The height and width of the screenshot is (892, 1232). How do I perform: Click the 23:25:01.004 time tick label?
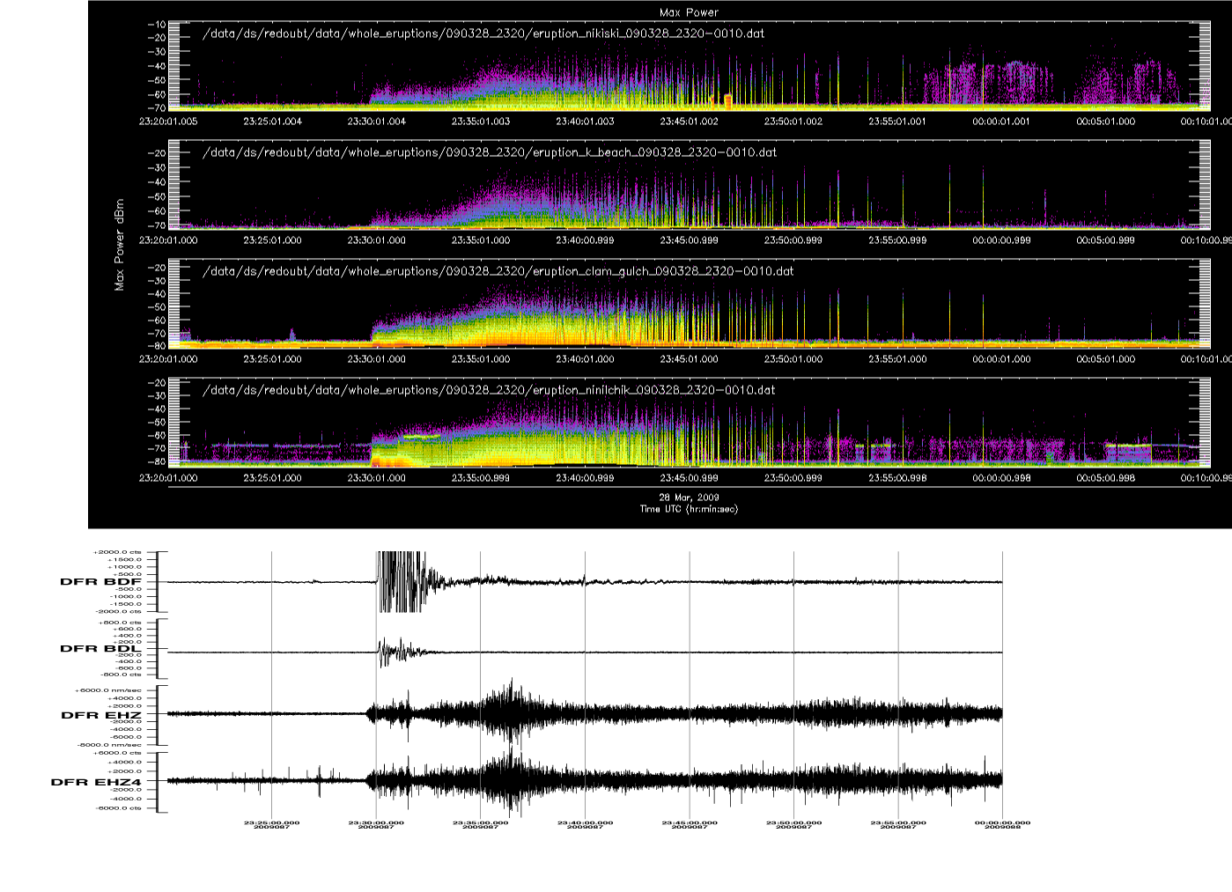pos(272,122)
